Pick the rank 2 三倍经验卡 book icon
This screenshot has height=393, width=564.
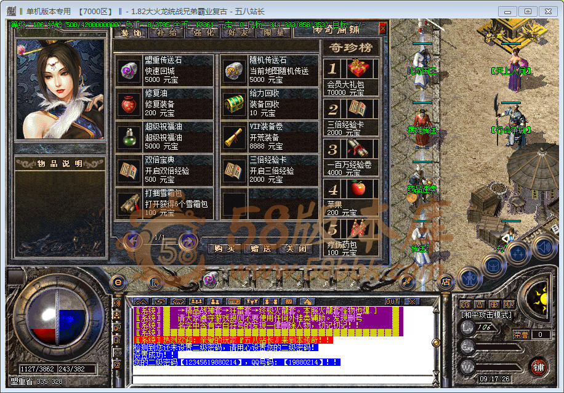point(358,108)
